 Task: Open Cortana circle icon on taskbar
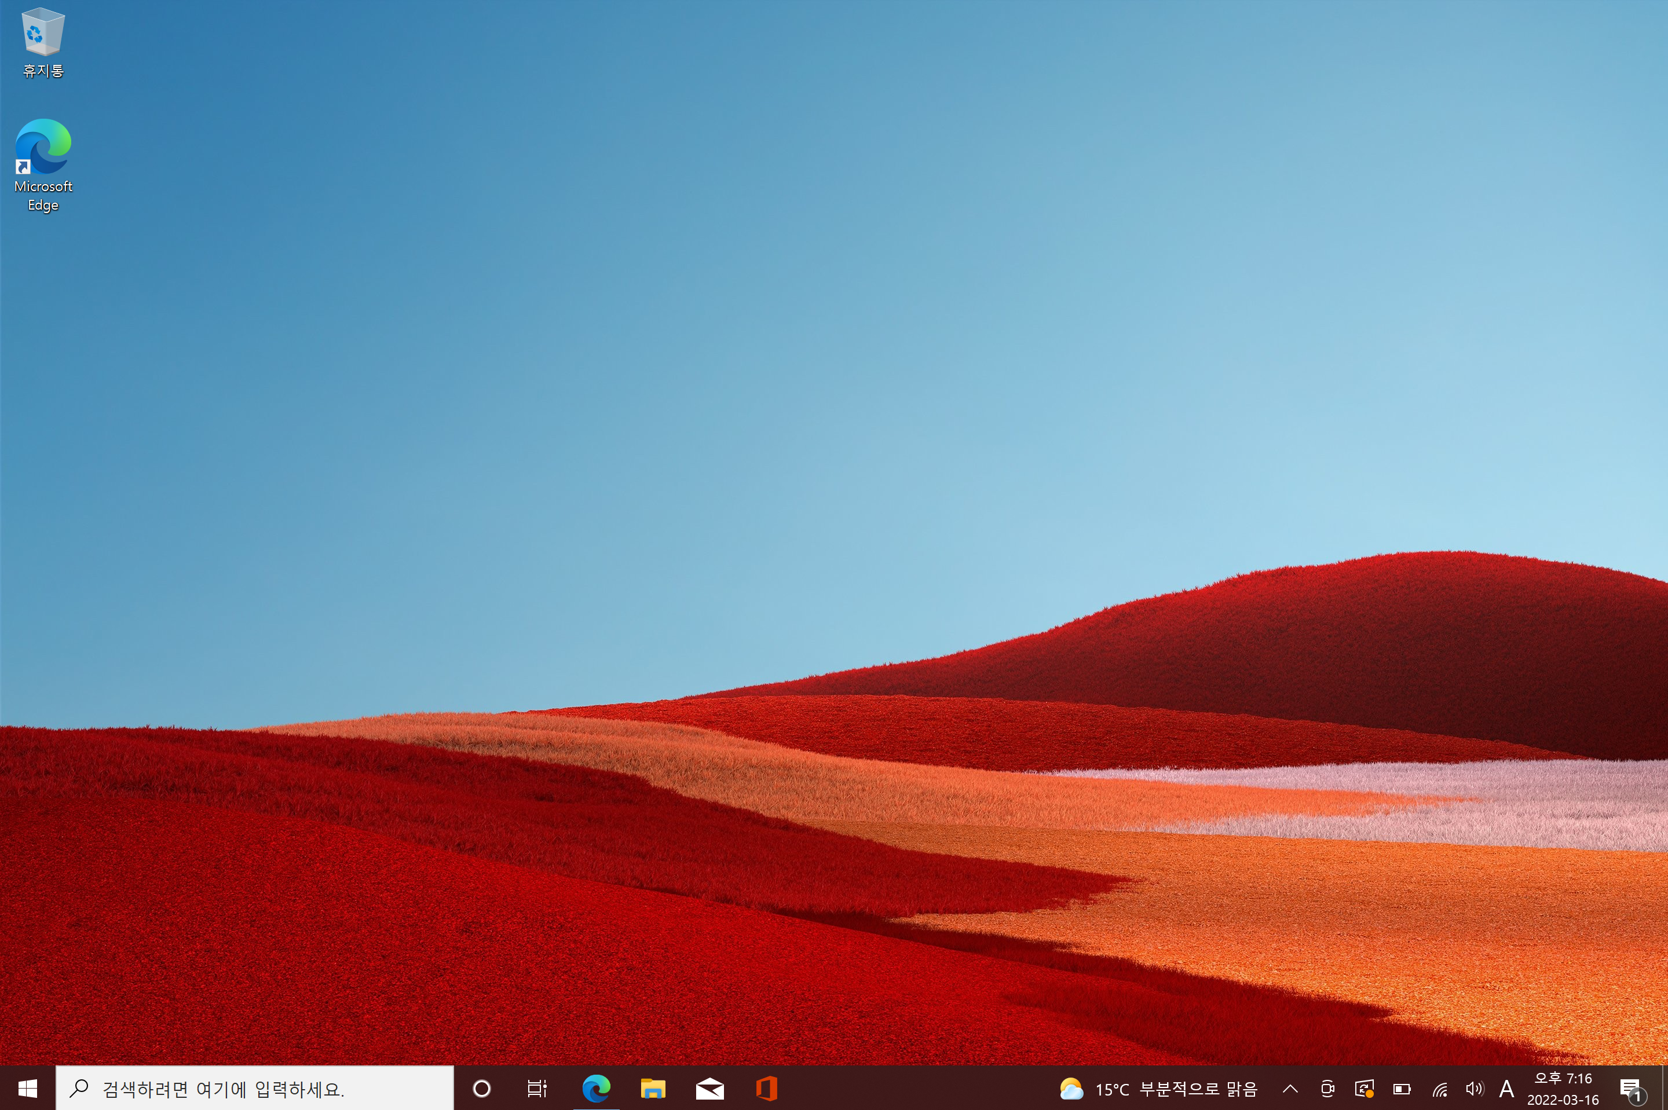coord(481,1088)
